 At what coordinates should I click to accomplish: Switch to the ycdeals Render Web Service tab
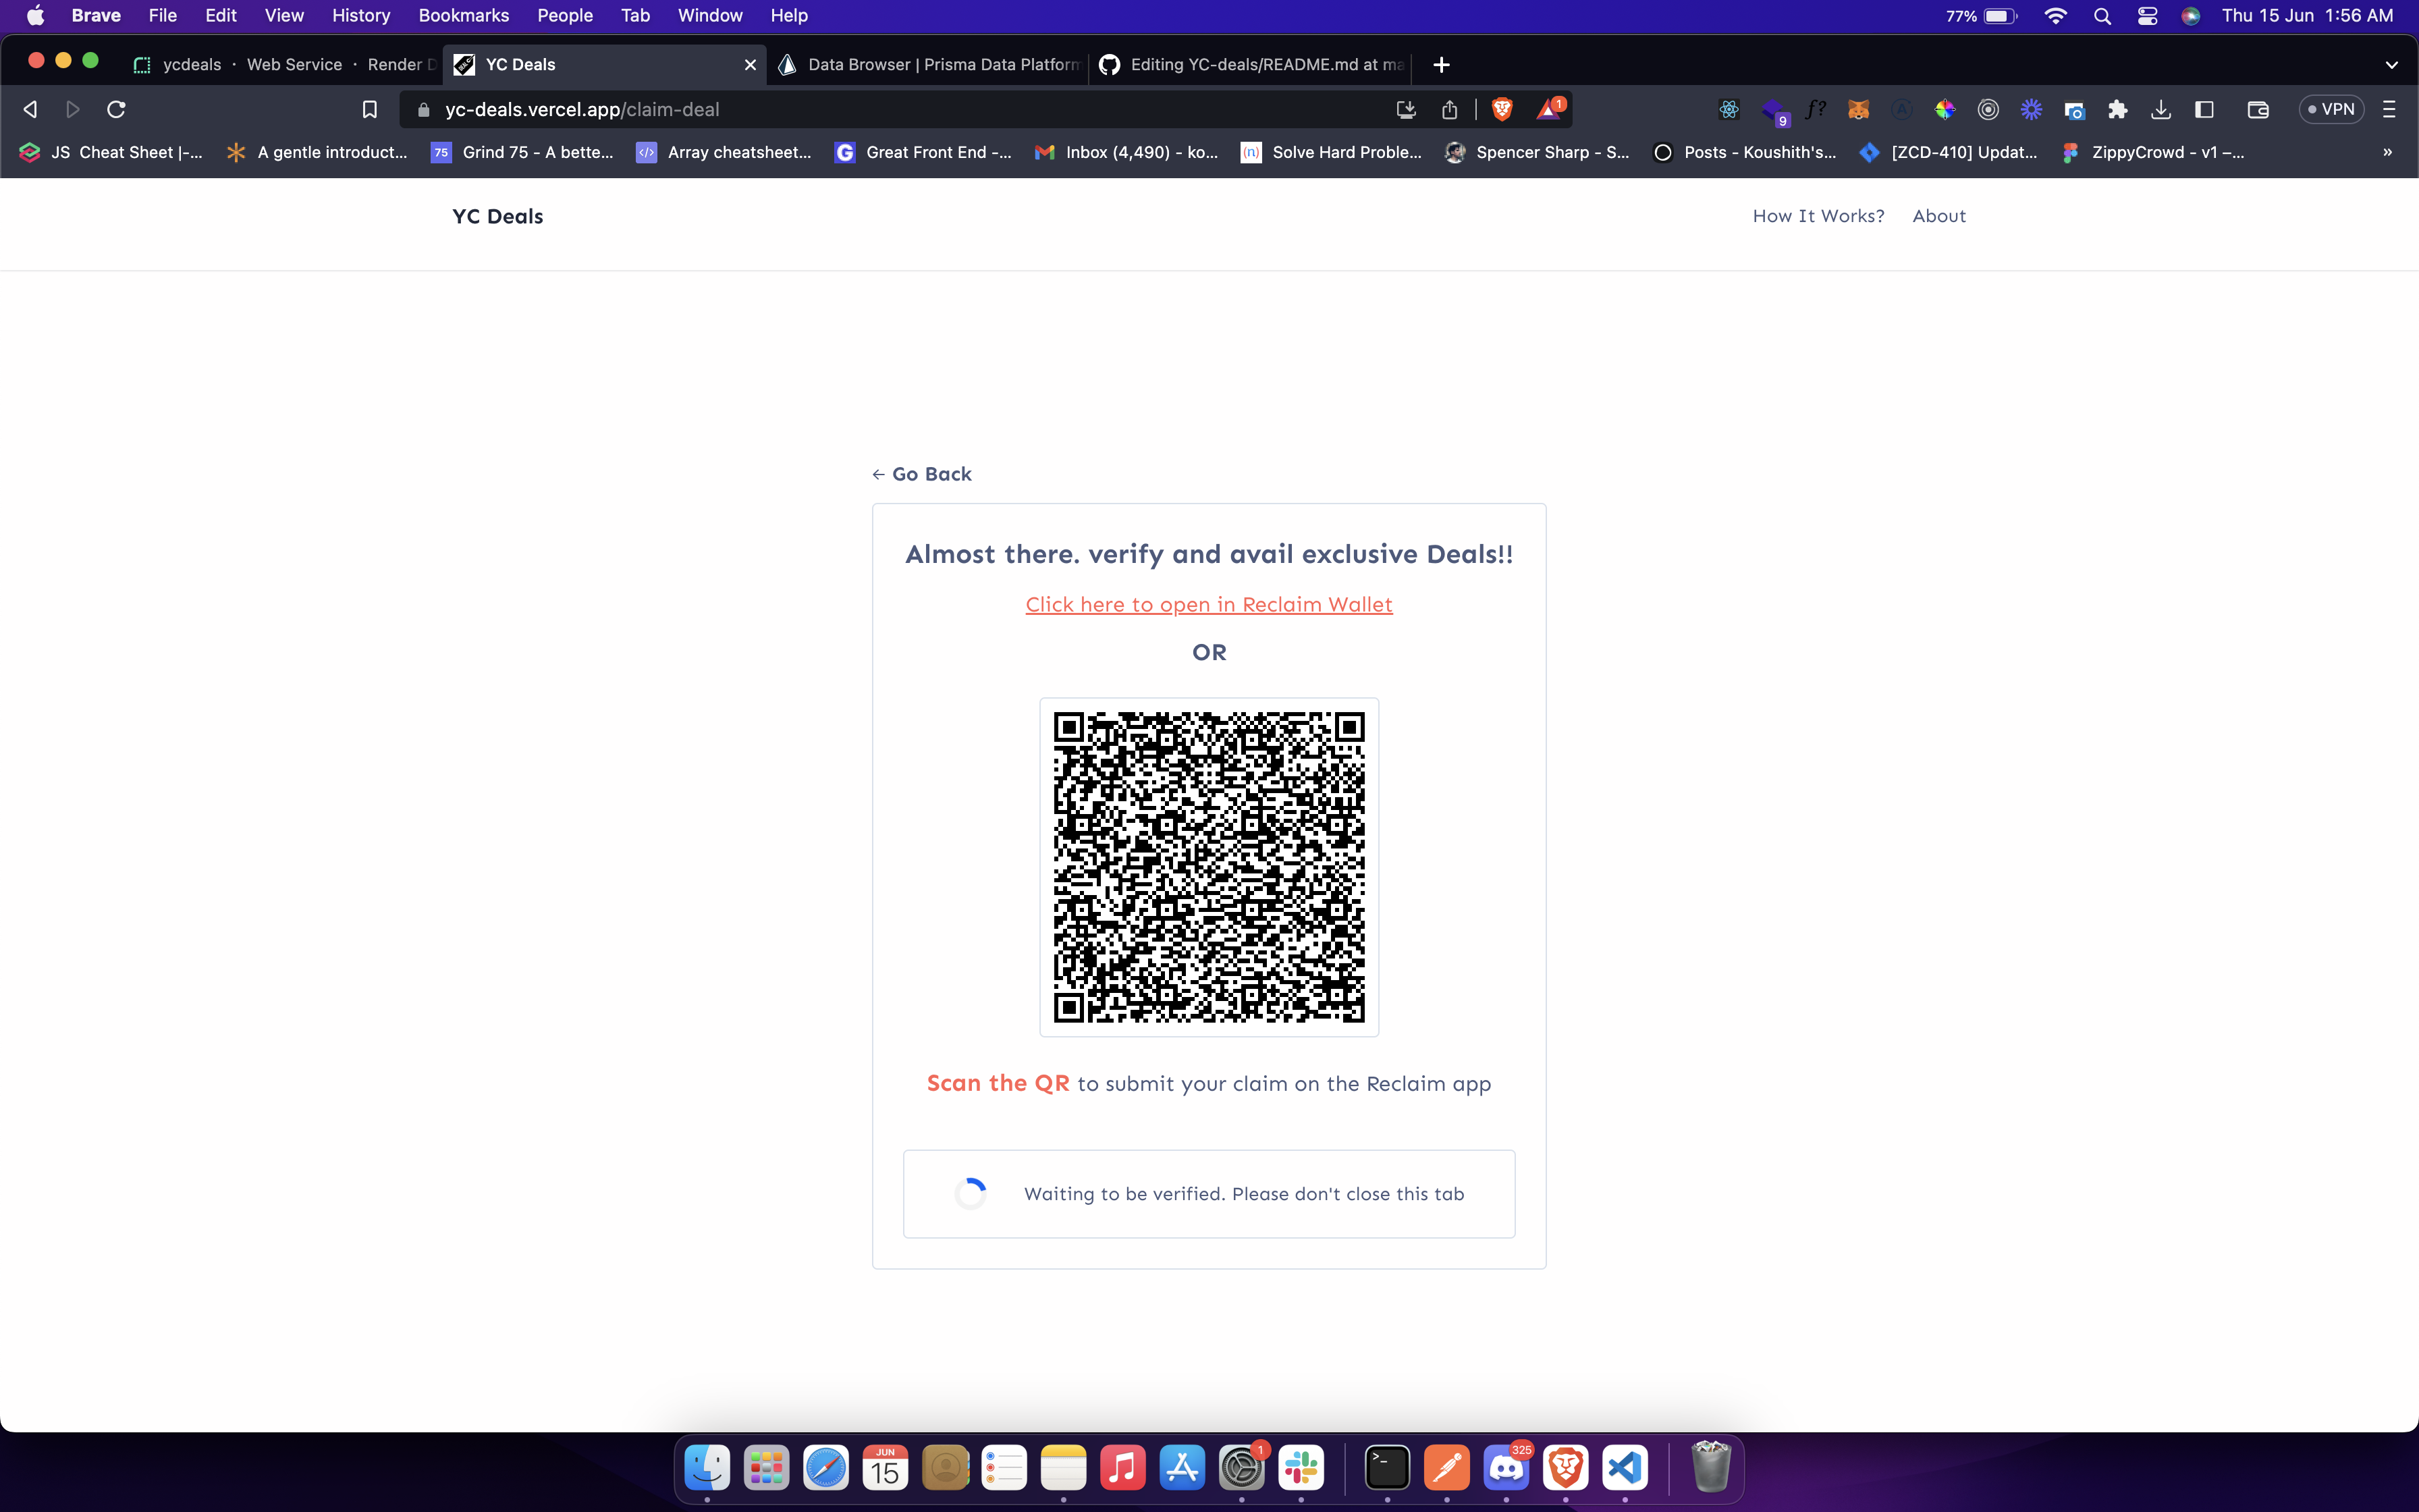(285, 64)
